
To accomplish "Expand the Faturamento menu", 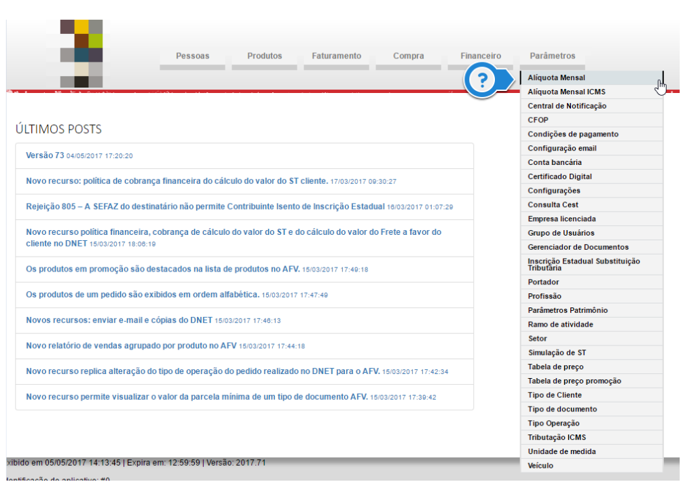I will pyautogui.click(x=336, y=56).
